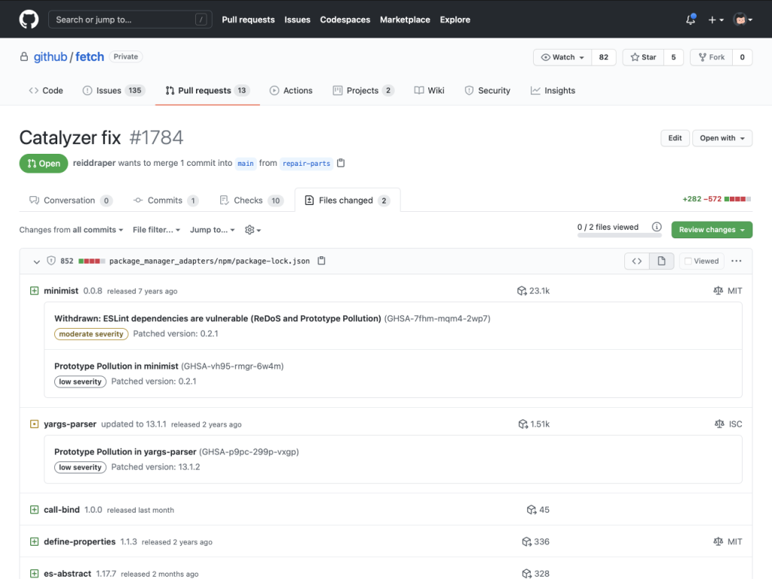772x579 pixels.
Task: Switch to source diff view
Action: tap(636, 260)
